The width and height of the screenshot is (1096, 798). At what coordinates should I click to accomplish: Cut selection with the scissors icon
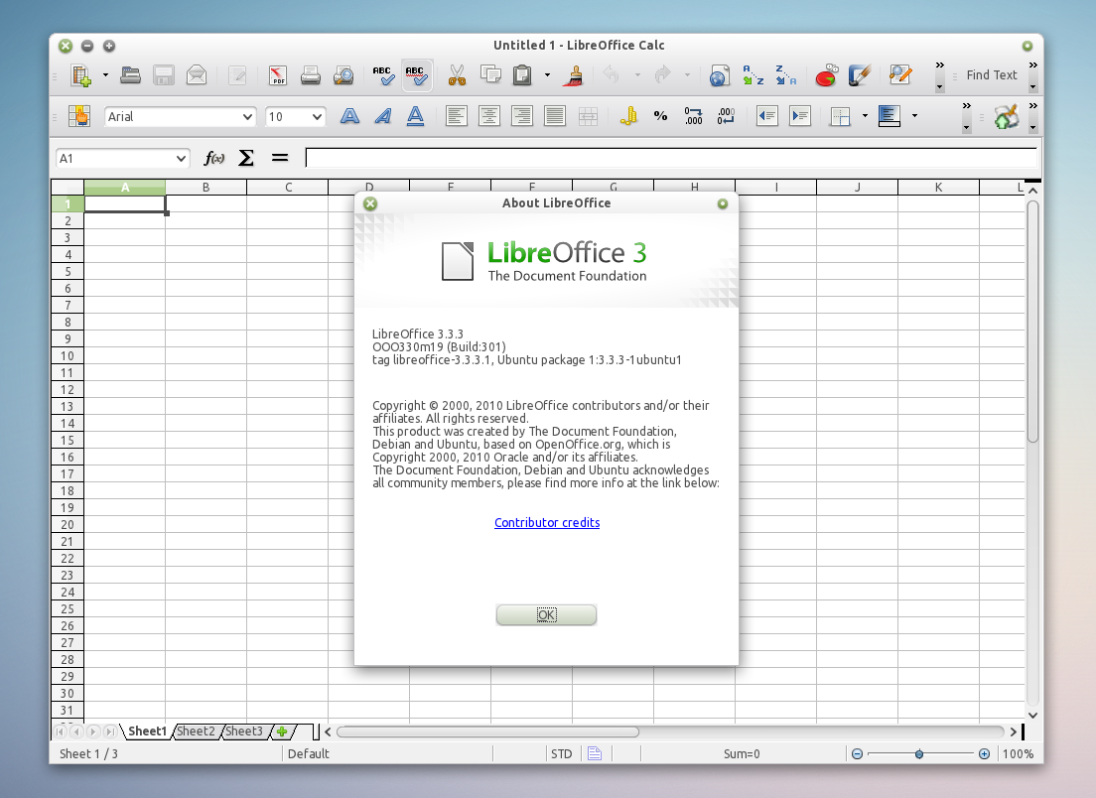click(x=457, y=75)
